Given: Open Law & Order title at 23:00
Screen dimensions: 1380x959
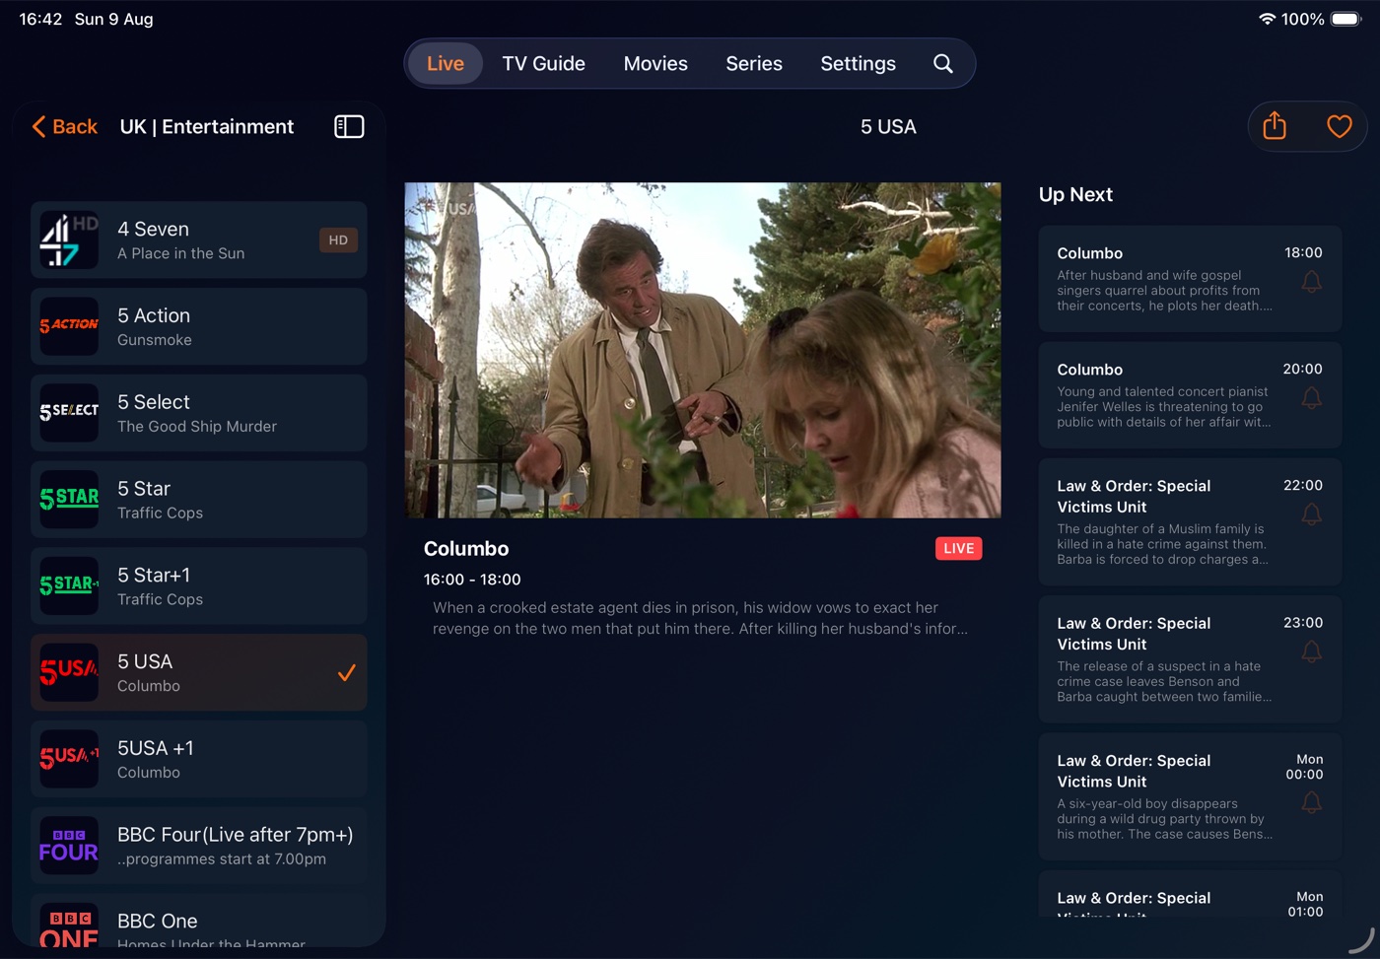Looking at the screenshot, I should [1134, 634].
